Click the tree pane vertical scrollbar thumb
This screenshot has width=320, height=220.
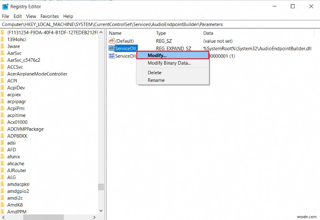pos(101,187)
